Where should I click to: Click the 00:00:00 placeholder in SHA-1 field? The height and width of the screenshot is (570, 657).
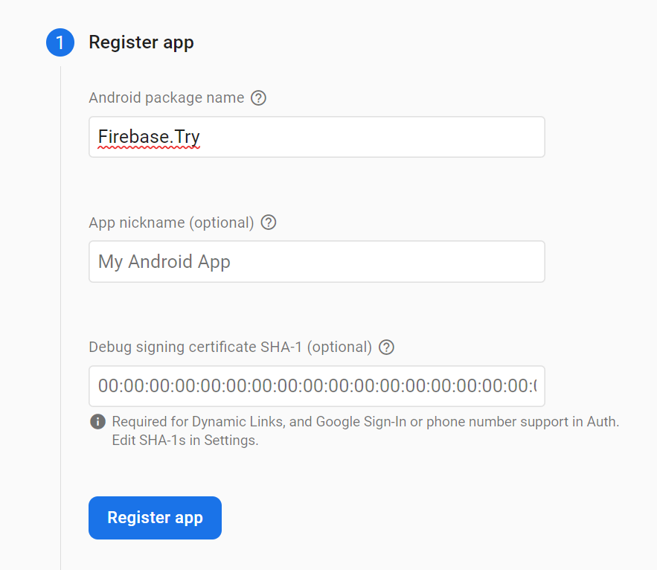(317, 386)
